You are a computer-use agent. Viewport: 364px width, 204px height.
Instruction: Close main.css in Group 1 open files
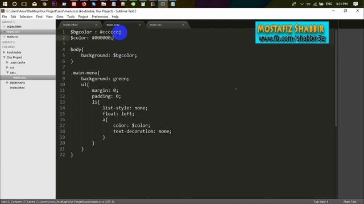4,37
